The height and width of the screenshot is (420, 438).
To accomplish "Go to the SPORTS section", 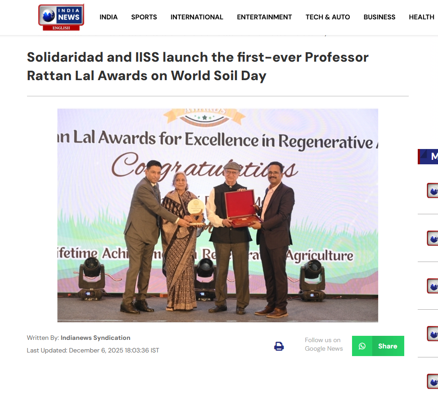I will pyautogui.click(x=144, y=17).
